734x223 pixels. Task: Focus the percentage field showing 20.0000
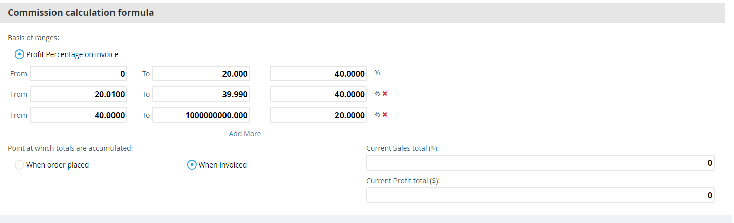point(319,115)
